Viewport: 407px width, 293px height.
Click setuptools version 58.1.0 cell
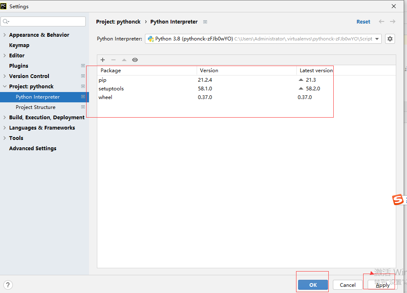[x=205, y=88]
